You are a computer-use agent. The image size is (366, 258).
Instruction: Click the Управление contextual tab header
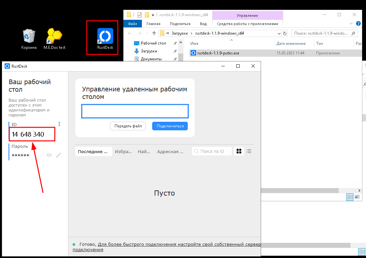tap(248, 16)
